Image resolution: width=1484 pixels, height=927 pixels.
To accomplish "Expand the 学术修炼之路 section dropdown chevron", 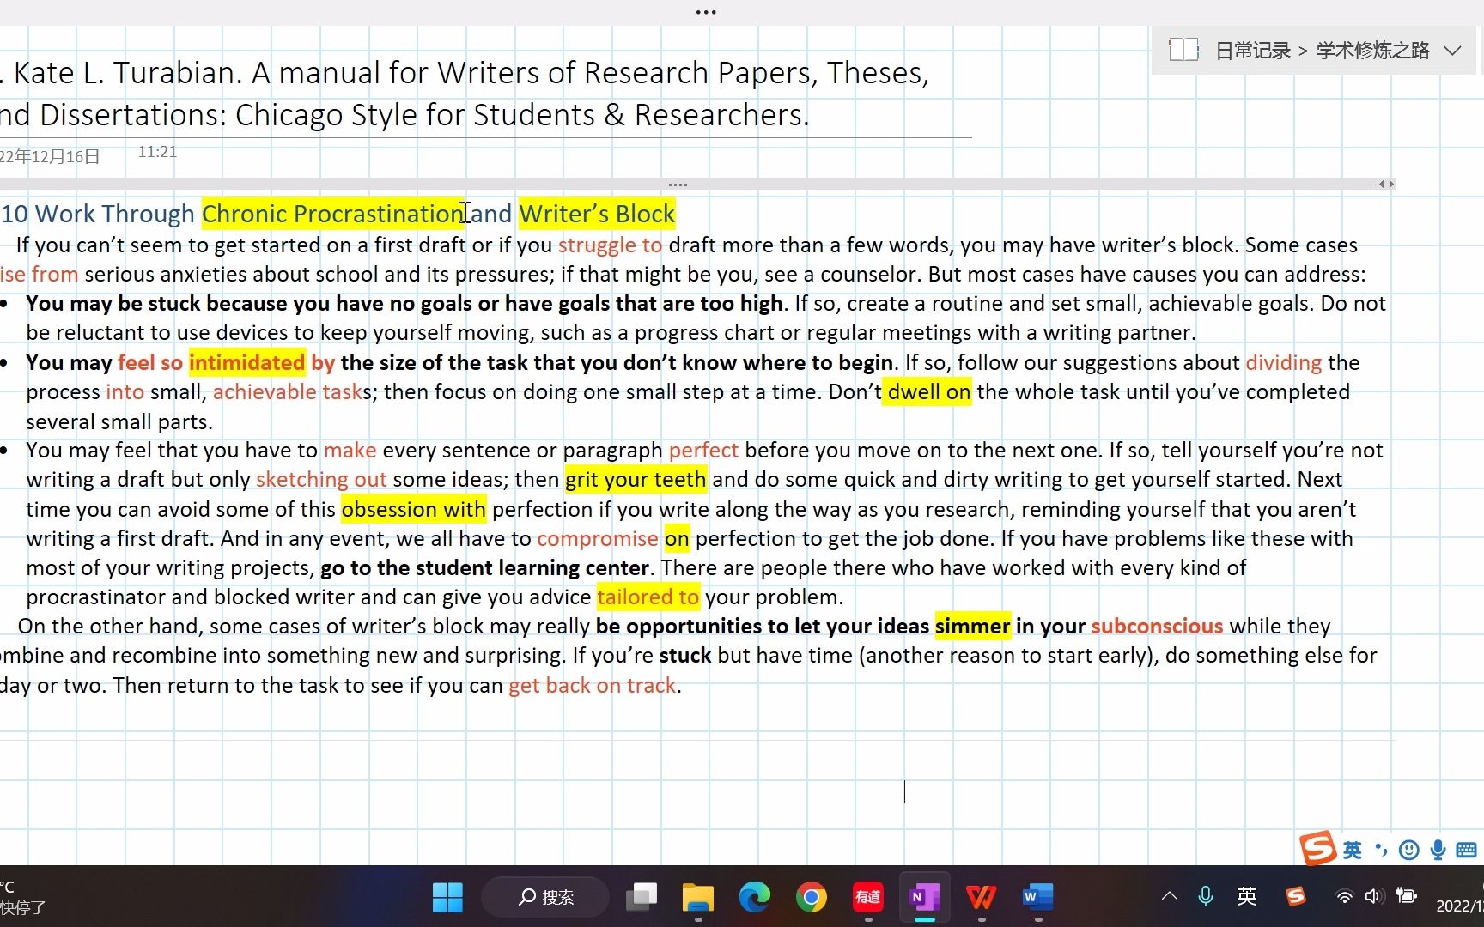I will click(x=1452, y=51).
